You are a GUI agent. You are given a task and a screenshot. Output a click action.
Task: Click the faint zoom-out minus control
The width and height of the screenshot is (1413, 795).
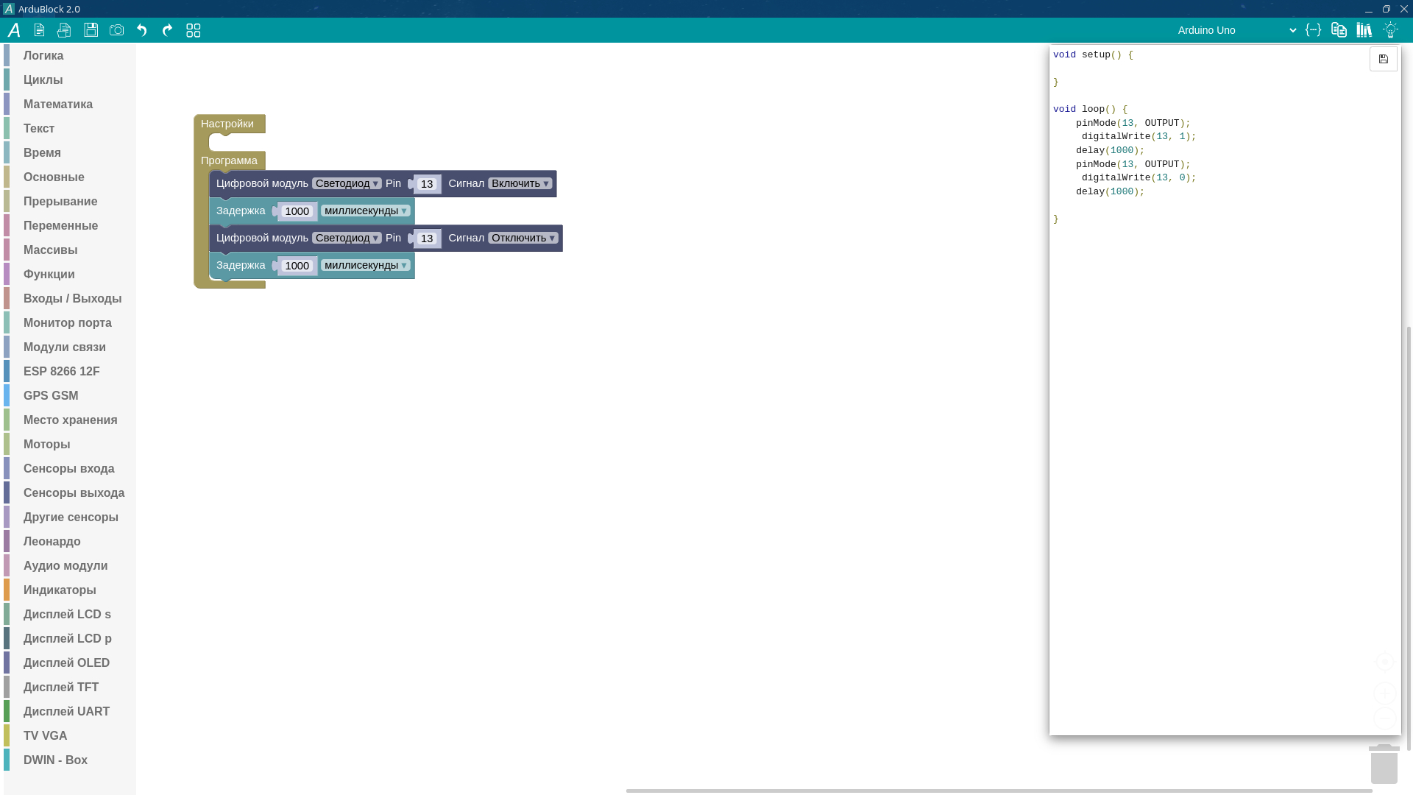coord(1385,718)
